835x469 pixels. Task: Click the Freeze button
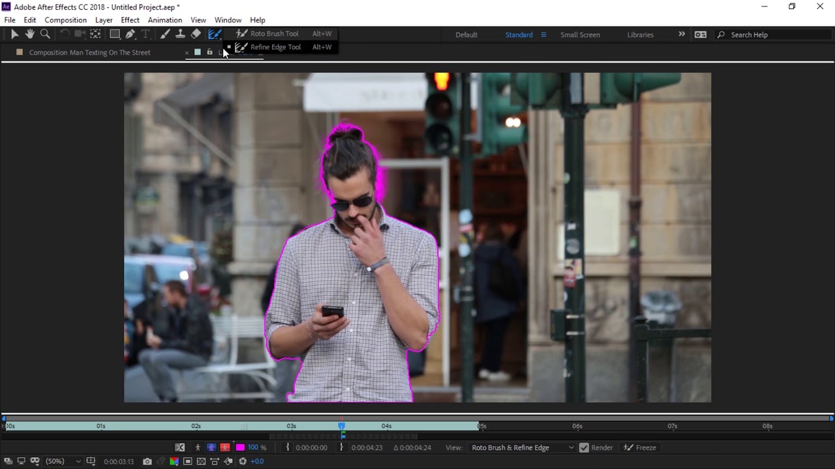(640, 448)
